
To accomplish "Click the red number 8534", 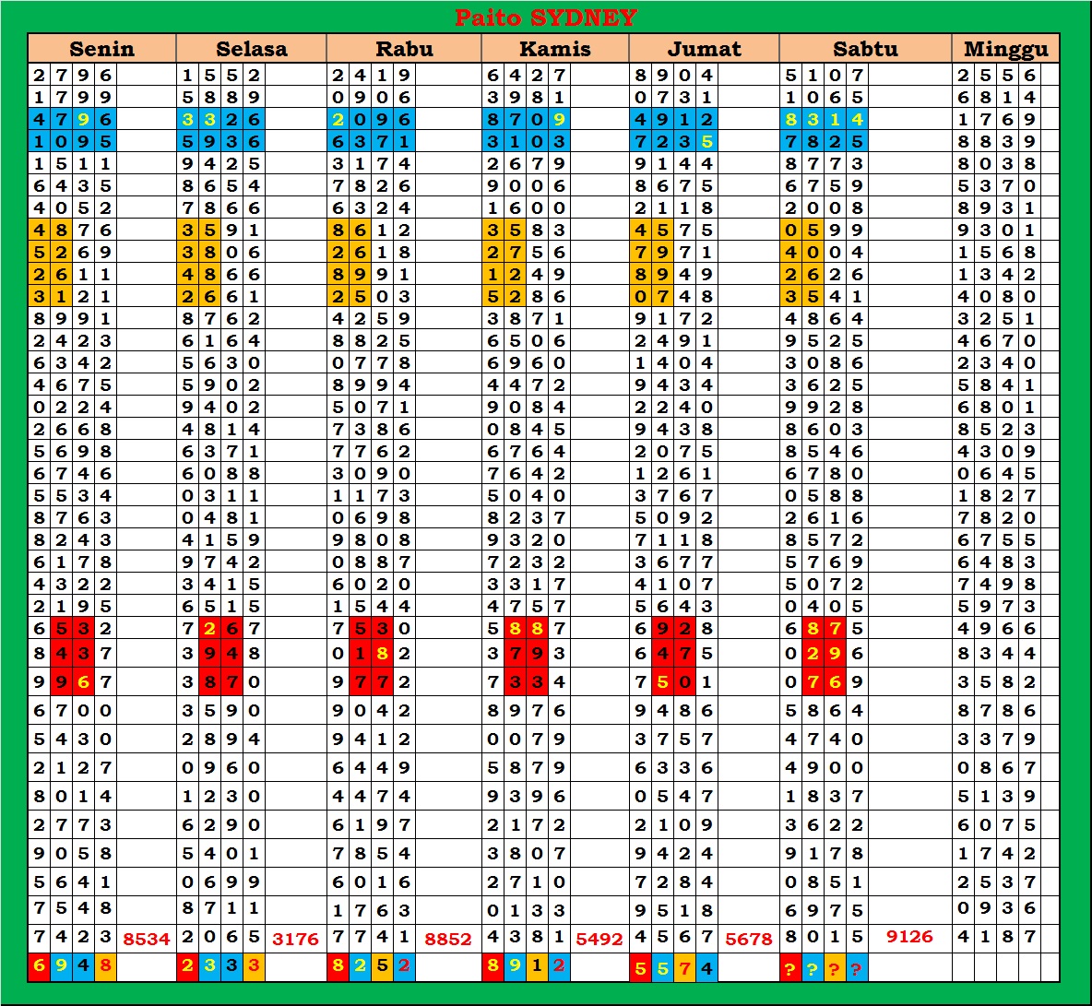I will click(x=147, y=939).
